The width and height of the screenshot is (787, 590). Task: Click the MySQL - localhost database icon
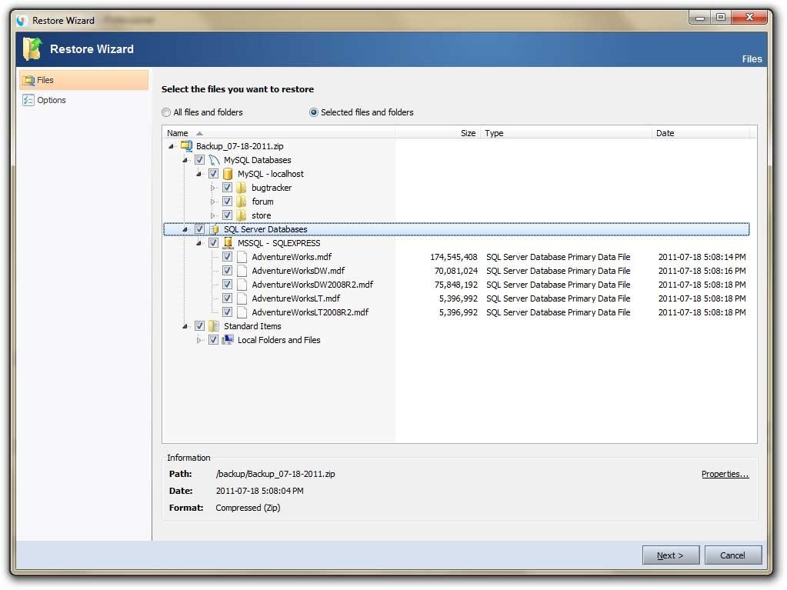(228, 174)
